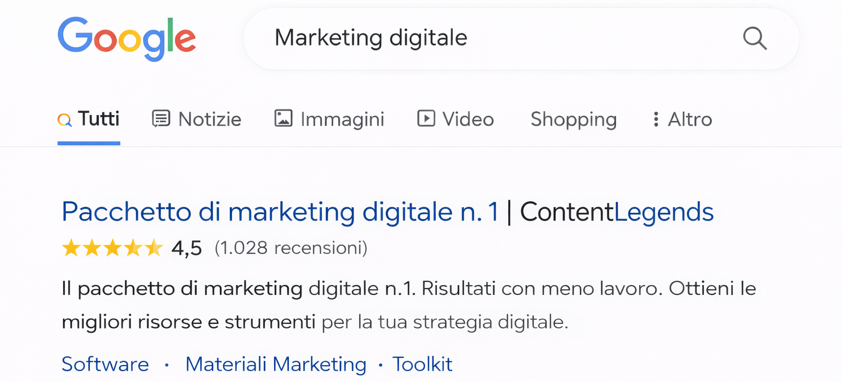Click the result description snippet text
The height and width of the screenshot is (381, 842).
point(384,305)
